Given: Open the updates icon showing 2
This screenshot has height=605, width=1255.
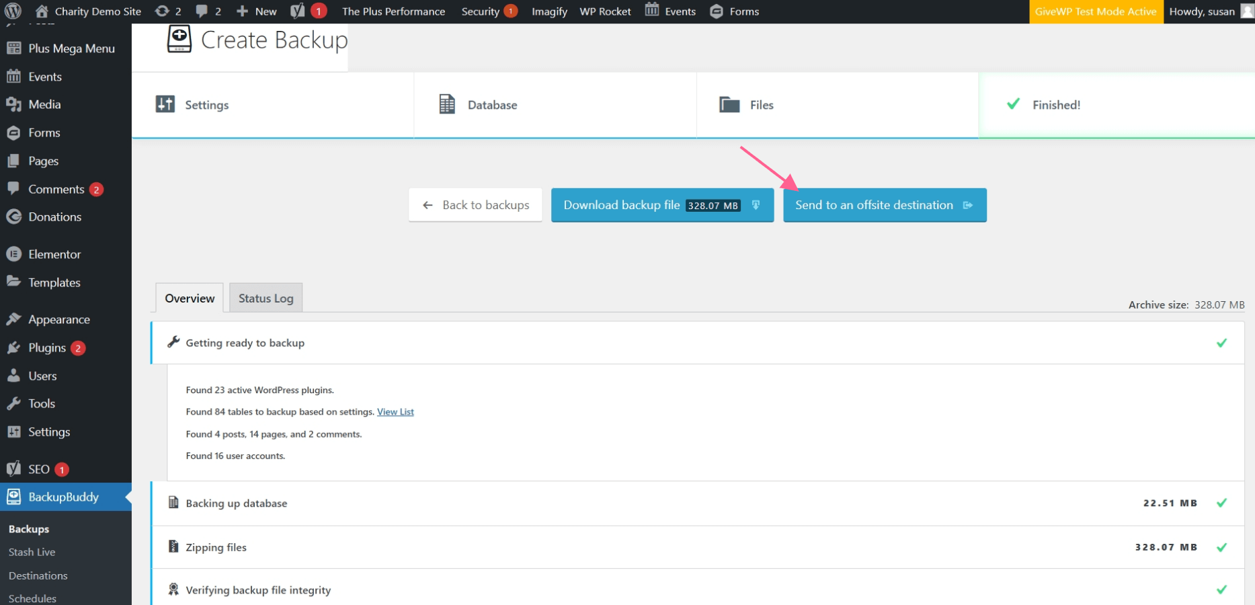Looking at the screenshot, I should (168, 11).
